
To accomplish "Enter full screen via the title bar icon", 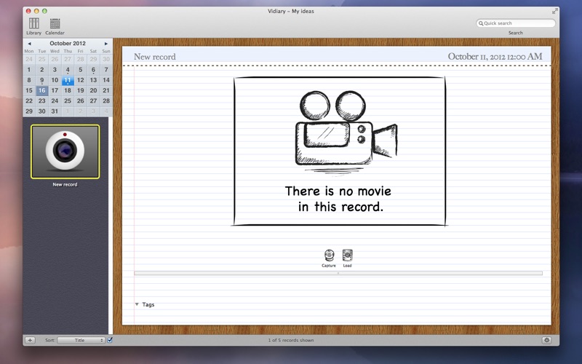I will click(x=554, y=11).
